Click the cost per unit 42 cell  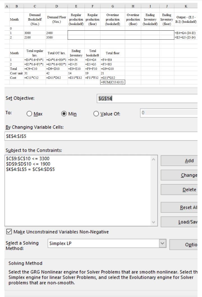[57, 73]
